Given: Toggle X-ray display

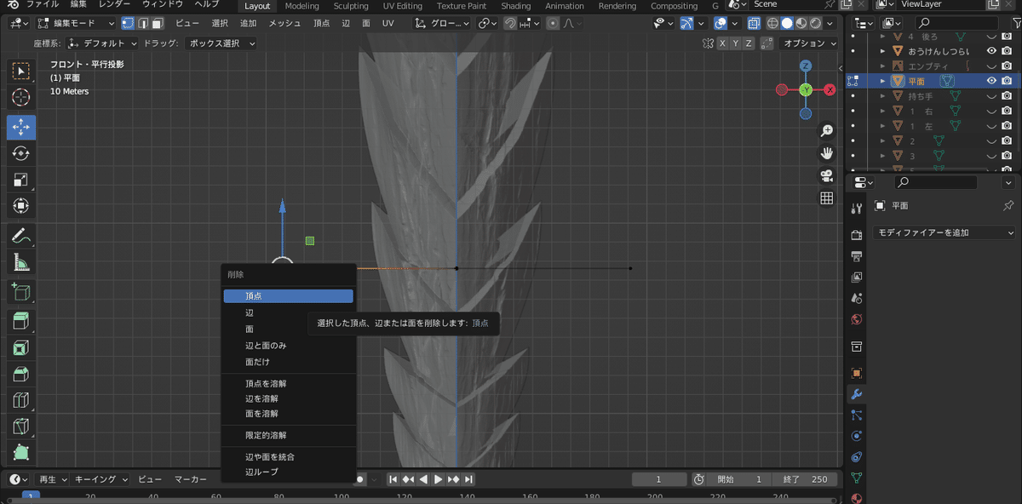Looking at the screenshot, I should coord(755,24).
